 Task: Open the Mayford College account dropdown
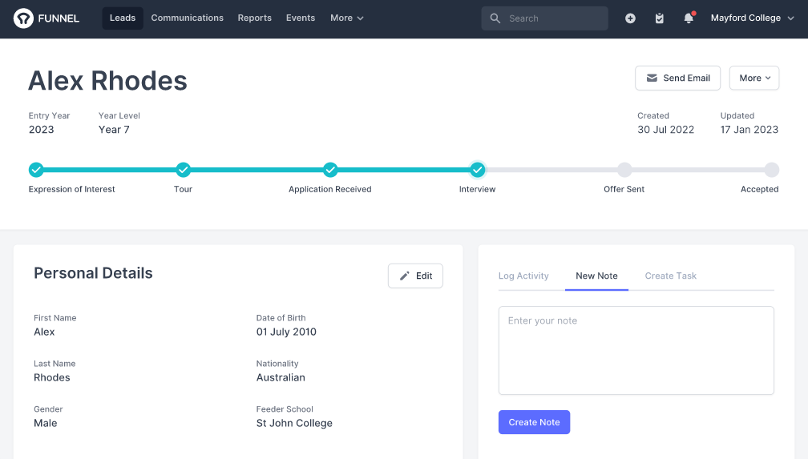(x=753, y=18)
